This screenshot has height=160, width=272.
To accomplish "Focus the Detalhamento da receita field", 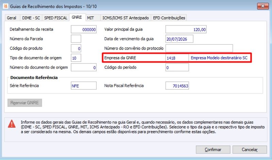I will tap(84, 29).
